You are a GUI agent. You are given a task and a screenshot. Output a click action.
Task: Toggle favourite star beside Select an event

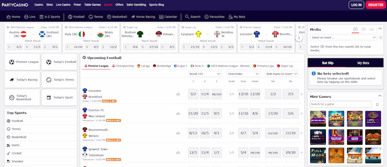click(x=380, y=37)
